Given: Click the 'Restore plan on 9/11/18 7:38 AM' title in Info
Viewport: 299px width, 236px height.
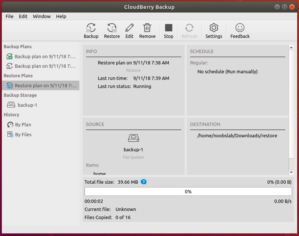Looking at the screenshot, I should 133,63.
